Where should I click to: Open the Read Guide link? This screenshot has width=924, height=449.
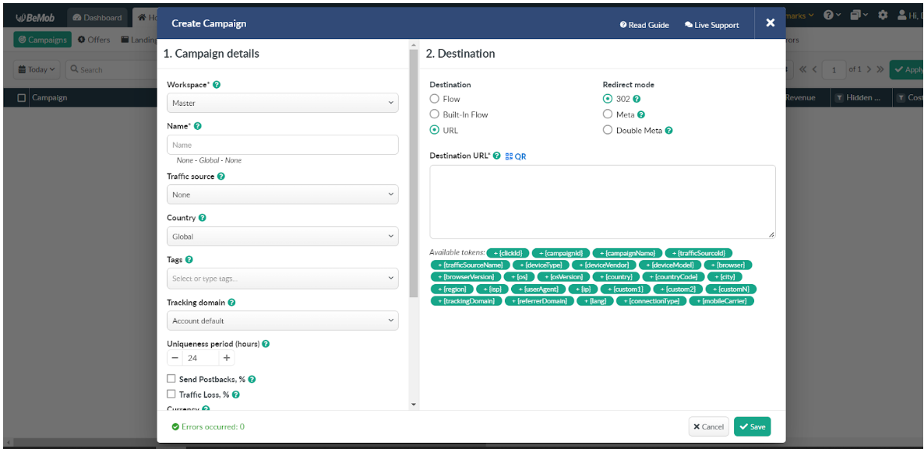644,25
